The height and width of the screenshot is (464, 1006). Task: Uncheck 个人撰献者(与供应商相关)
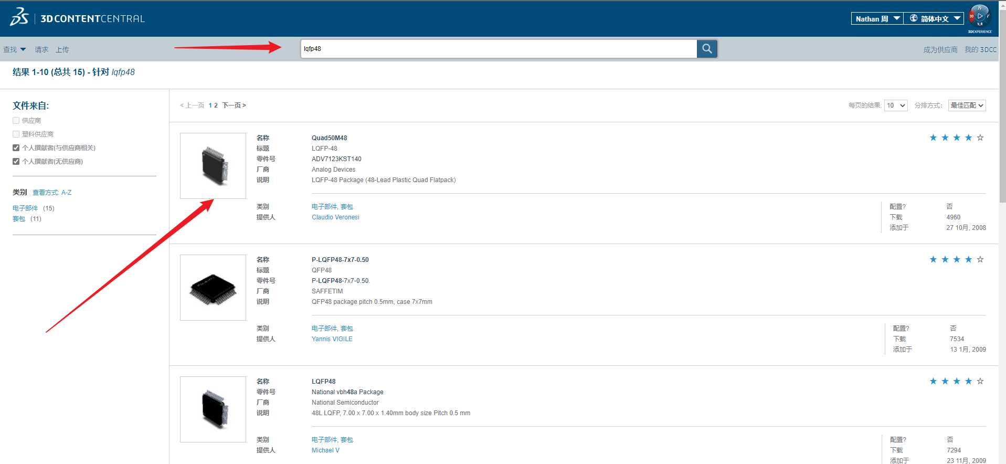(16, 148)
